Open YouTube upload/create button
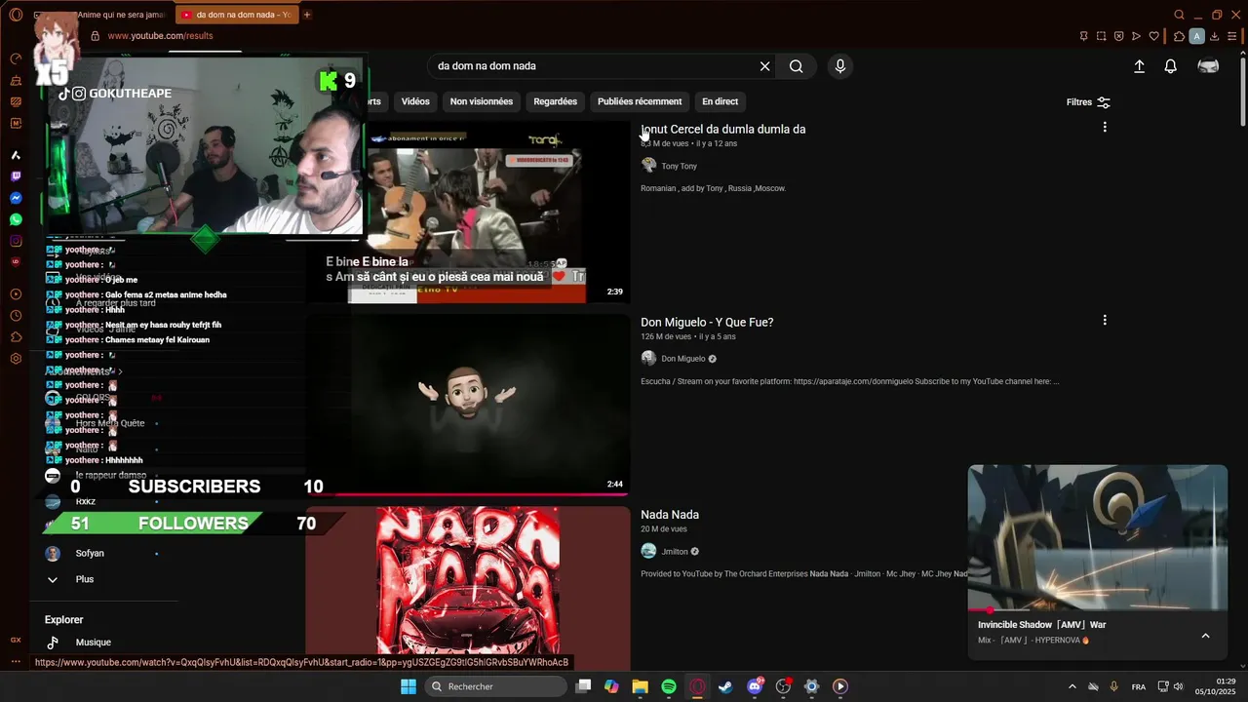Image resolution: width=1248 pixels, height=702 pixels. click(x=1139, y=66)
